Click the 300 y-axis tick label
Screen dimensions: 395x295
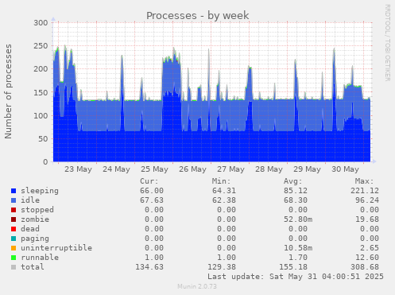click(41, 23)
